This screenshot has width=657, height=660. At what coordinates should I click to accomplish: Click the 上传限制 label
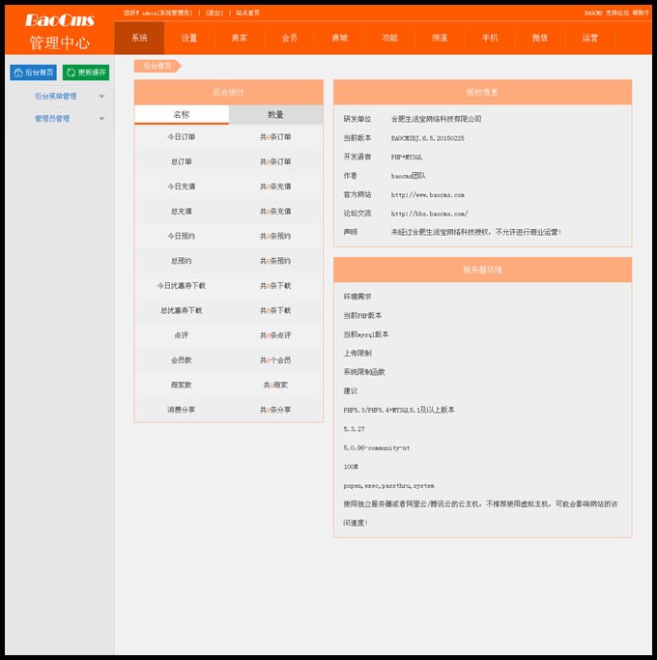coord(357,354)
